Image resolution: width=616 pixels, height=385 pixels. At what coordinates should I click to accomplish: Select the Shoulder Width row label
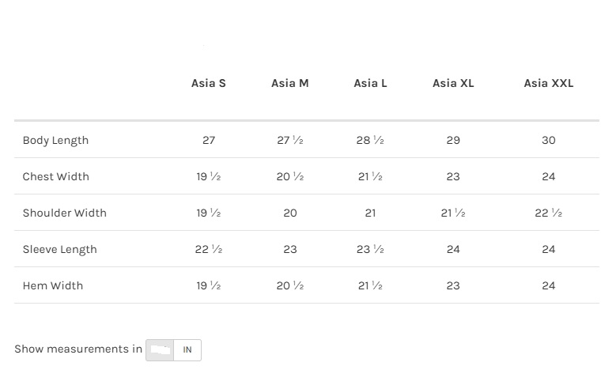64,213
